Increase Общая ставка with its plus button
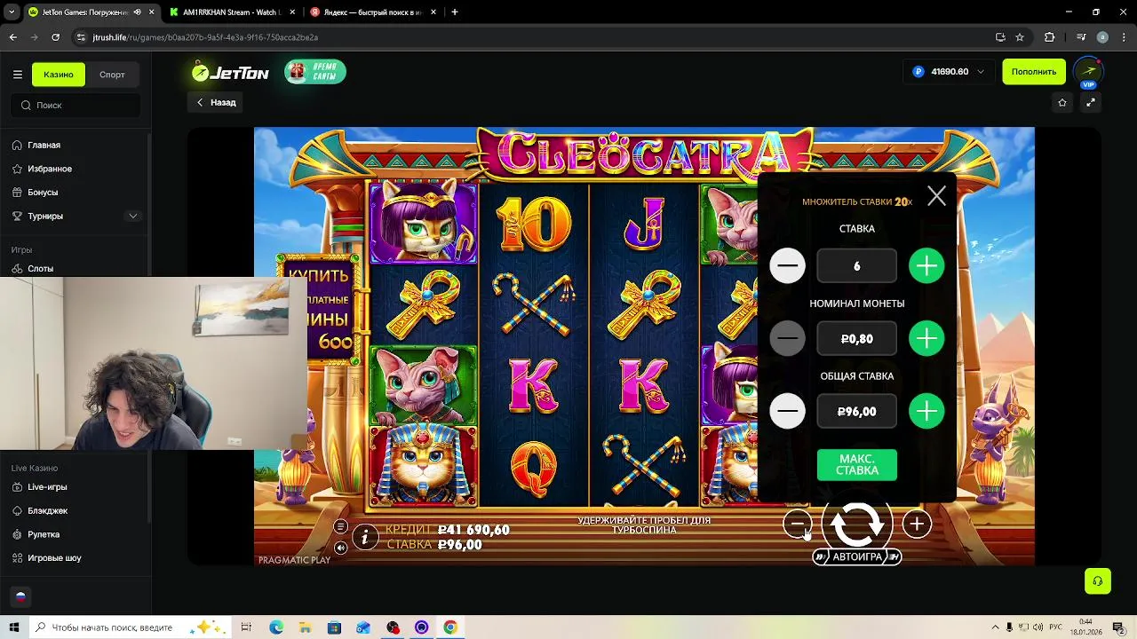This screenshot has width=1137, height=639. [926, 412]
